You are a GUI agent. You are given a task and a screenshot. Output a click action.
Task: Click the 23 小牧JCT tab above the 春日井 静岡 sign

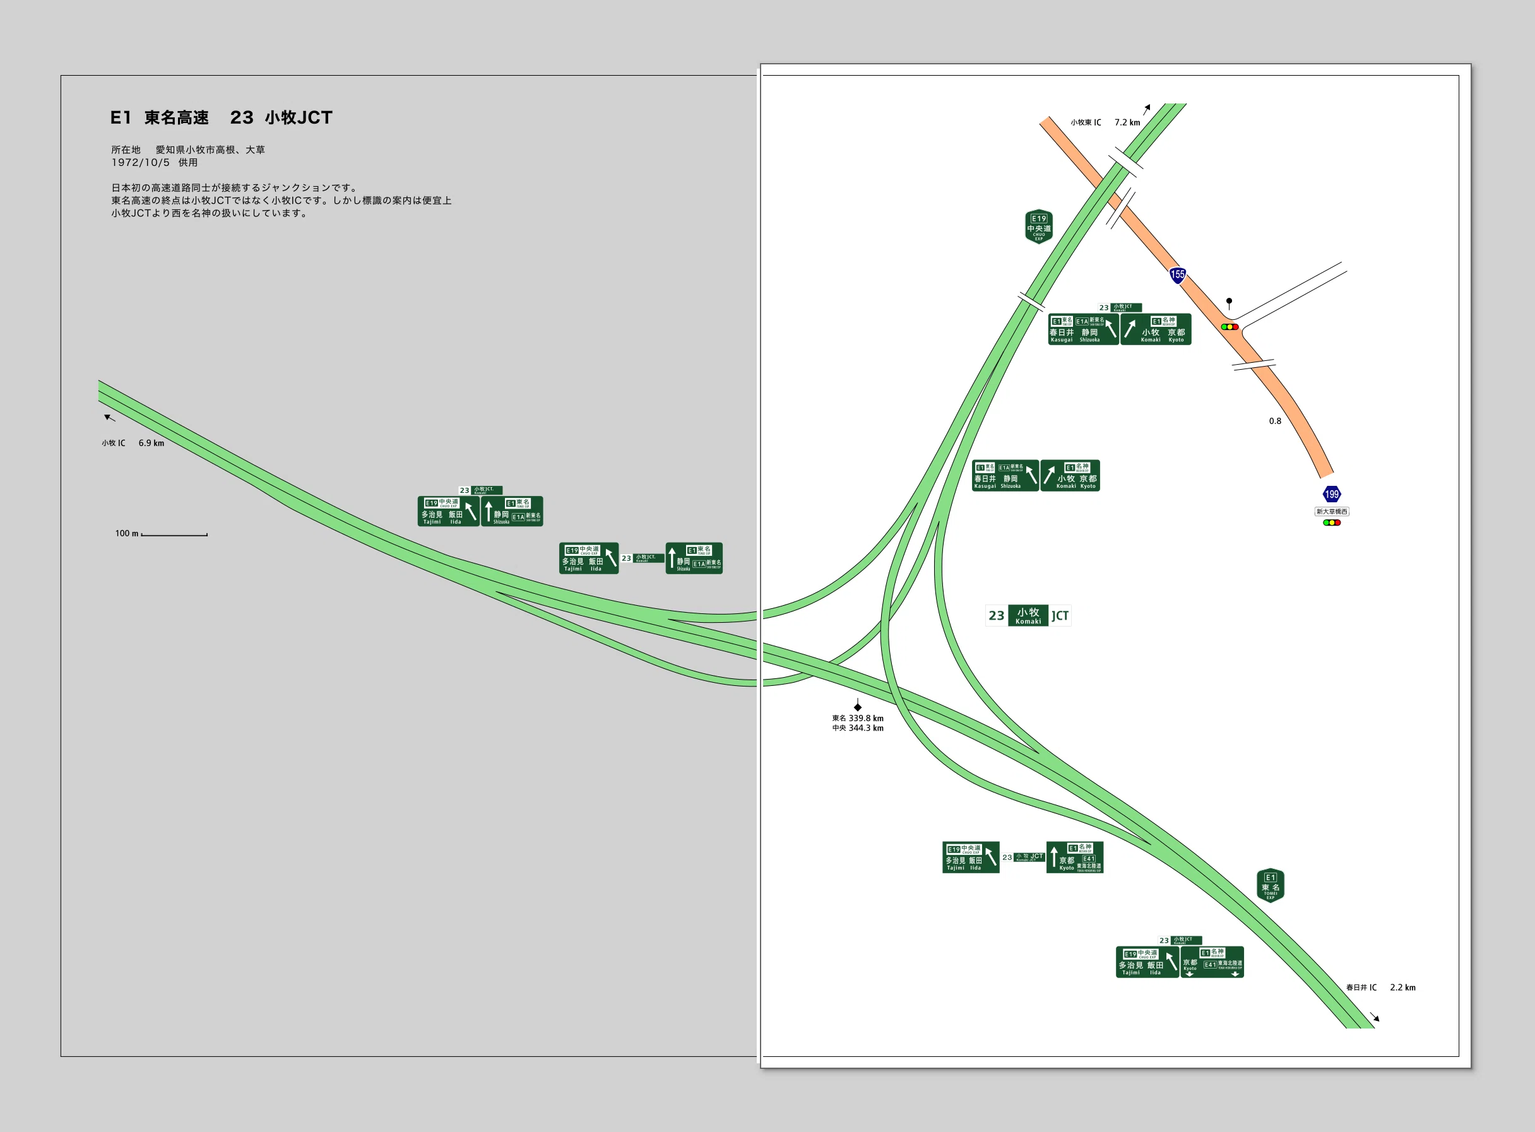(x=1120, y=308)
